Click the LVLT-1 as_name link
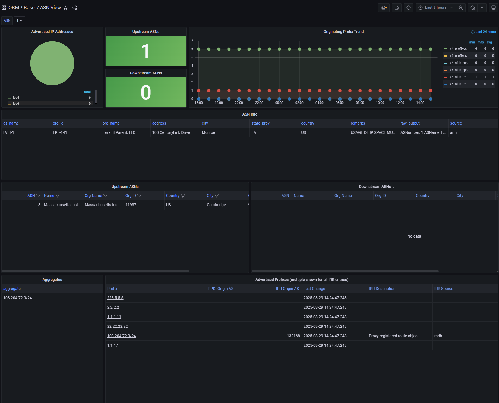The height and width of the screenshot is (403, 499). coord(8,132)
